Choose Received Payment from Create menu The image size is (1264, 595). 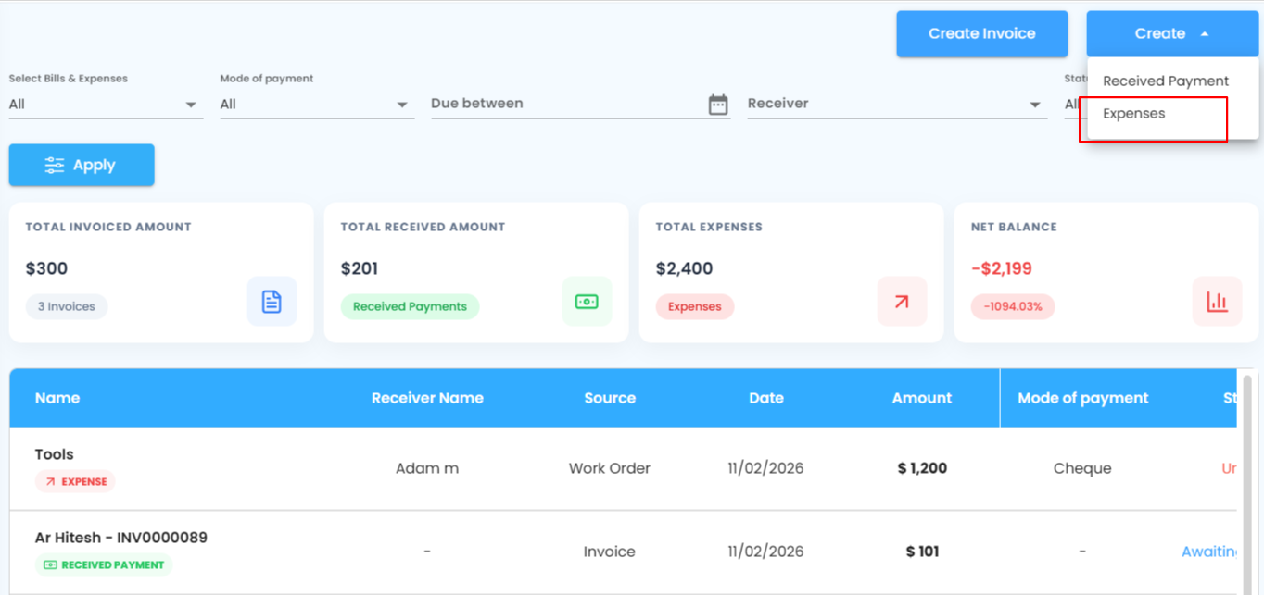1165,81
